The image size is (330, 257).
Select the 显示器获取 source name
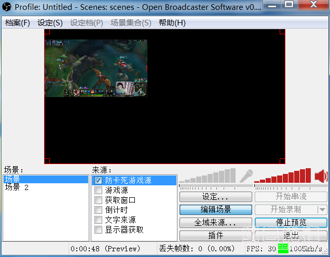(124, 230)
